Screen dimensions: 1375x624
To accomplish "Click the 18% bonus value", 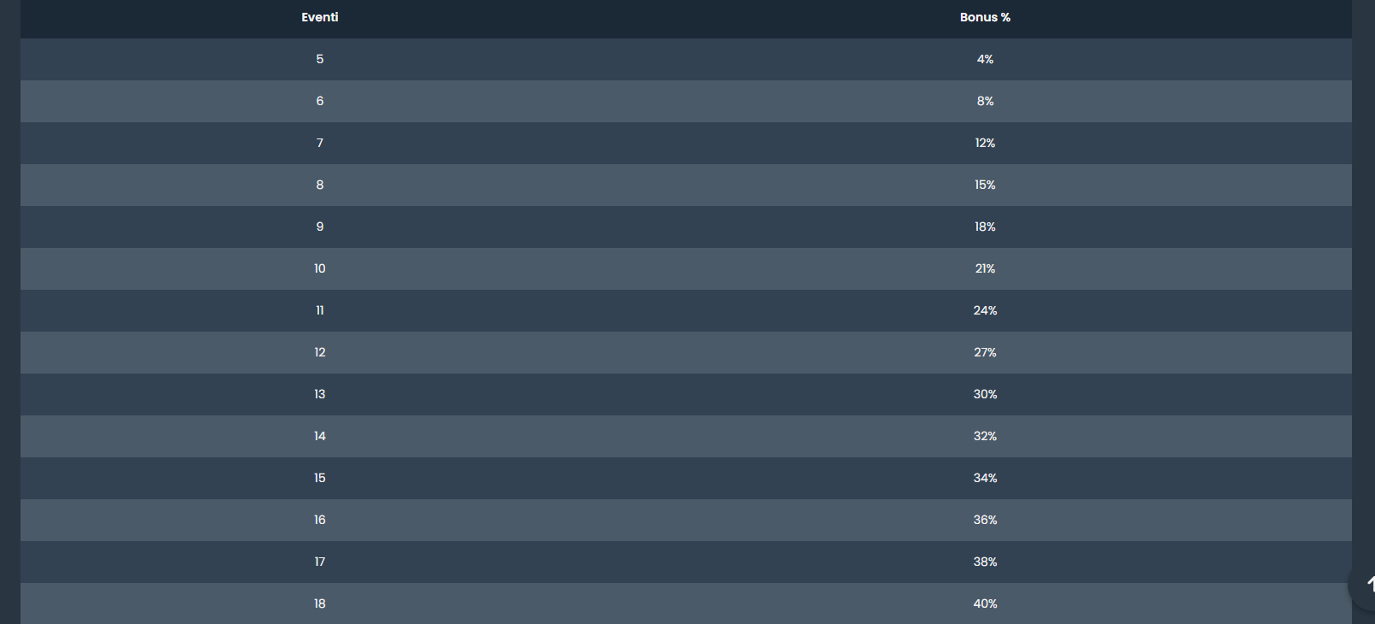I will click(985, 227).
